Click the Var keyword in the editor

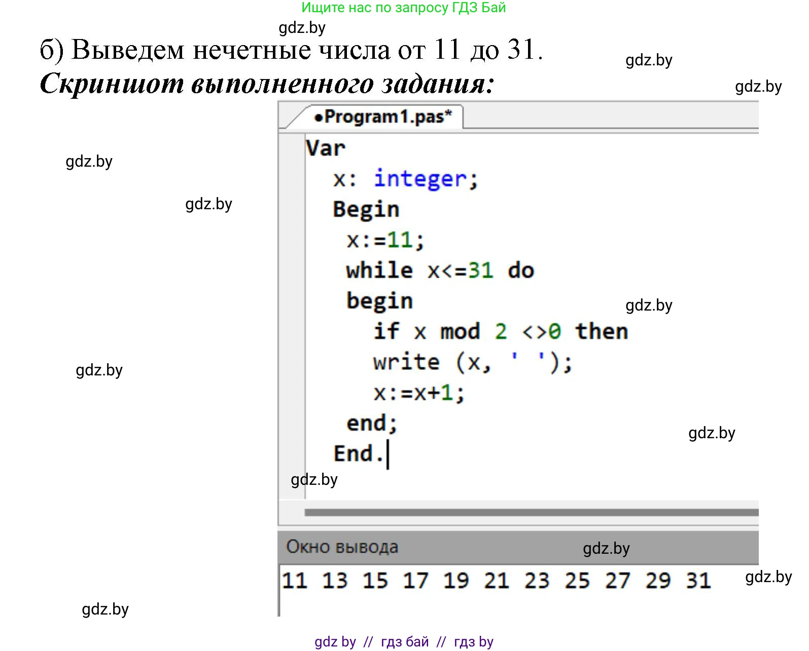(x=325, y=148)
